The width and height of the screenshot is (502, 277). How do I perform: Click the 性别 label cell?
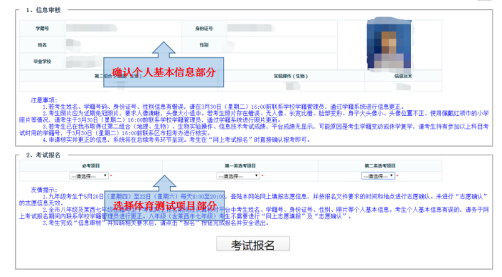pos(204,45)
